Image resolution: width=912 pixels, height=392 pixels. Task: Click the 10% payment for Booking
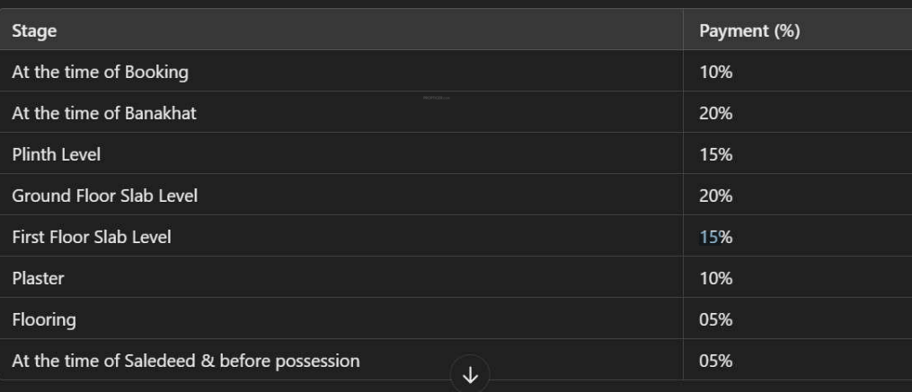tap(715, 73)
